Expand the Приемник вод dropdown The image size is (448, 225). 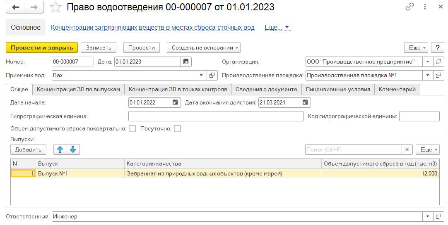point(201,76)
